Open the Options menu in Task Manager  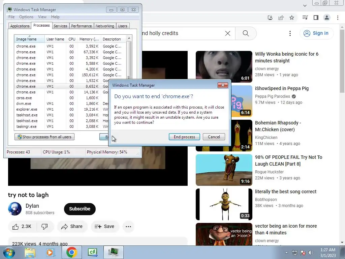[26, 17]
